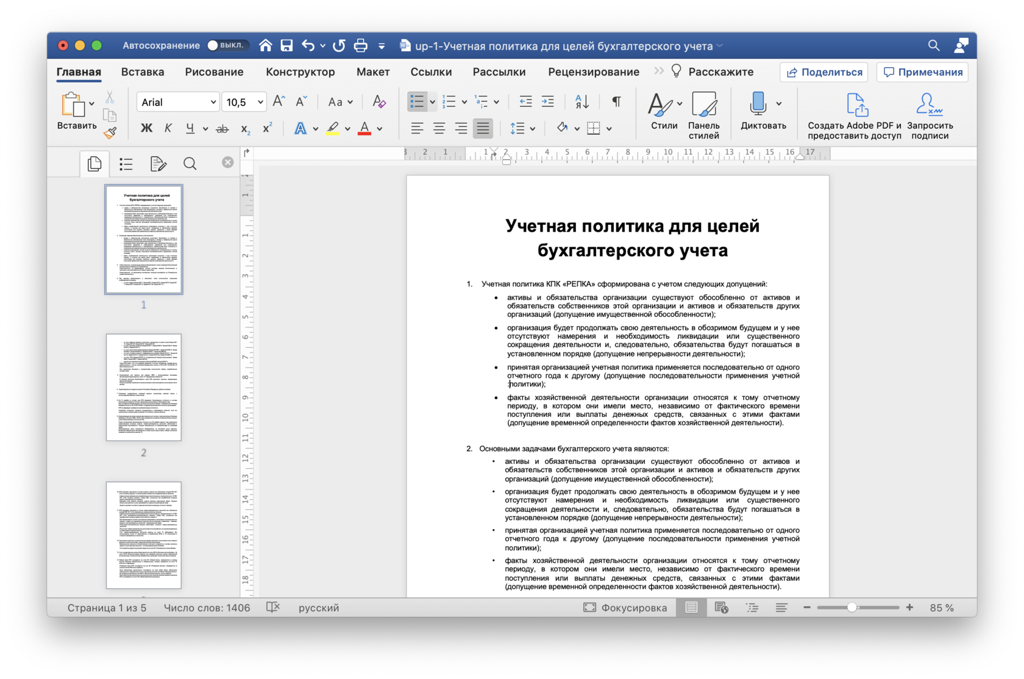Screen dimensions: 1024x679
Task: Apply the yellow text highlight color
Action: 333,128
